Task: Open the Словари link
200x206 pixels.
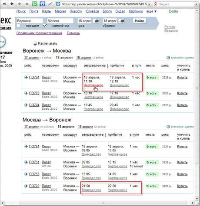Action: click(x=93, y=11)
